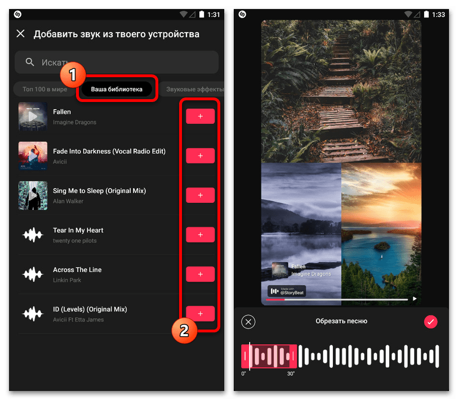Switch to Ваша библиотека tab
458x400 pixels.
[117, 89]
